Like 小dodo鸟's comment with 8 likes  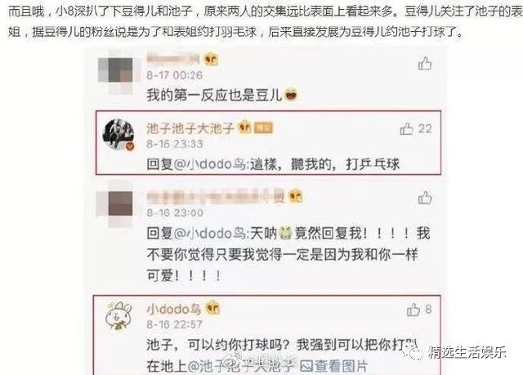[413, 310]
